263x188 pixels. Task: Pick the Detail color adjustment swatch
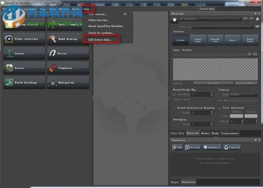click(251, 116)
